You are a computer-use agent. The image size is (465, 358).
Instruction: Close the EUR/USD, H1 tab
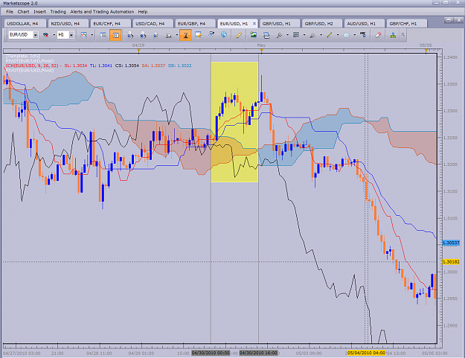pos(254,23)
